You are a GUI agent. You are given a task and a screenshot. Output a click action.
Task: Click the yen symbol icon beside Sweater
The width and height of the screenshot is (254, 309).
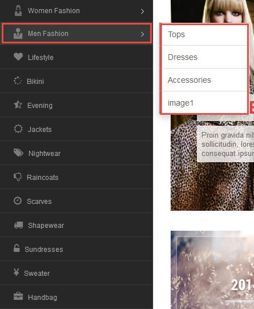pos(17,272)
